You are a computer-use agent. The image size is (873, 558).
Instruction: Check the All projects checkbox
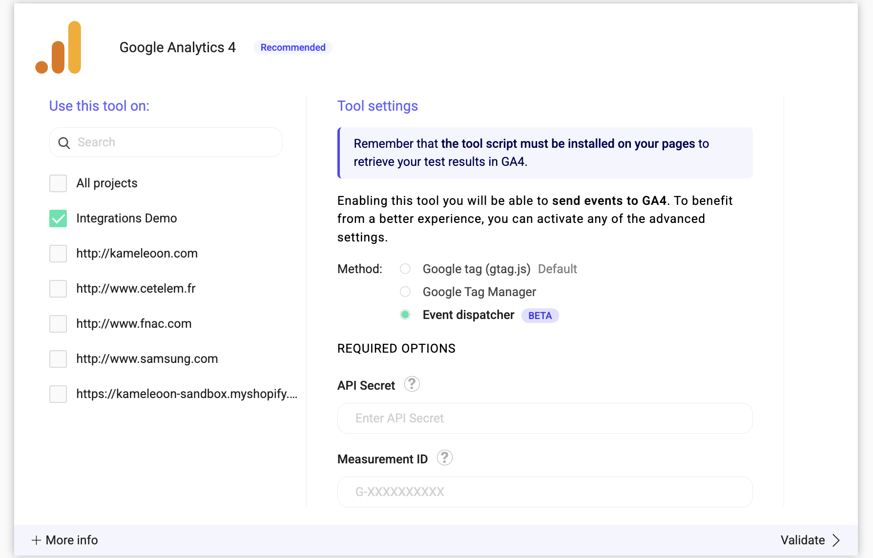58,183
